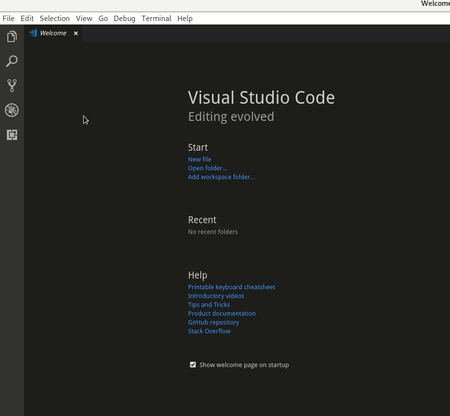
Task: Close the Welcome tab with its X icon
Action: 76,33
